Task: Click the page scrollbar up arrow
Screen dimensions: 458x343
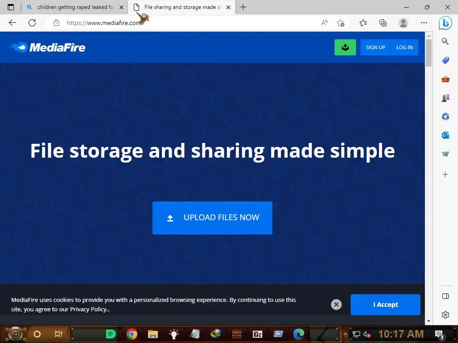Action: click(428, 36)
